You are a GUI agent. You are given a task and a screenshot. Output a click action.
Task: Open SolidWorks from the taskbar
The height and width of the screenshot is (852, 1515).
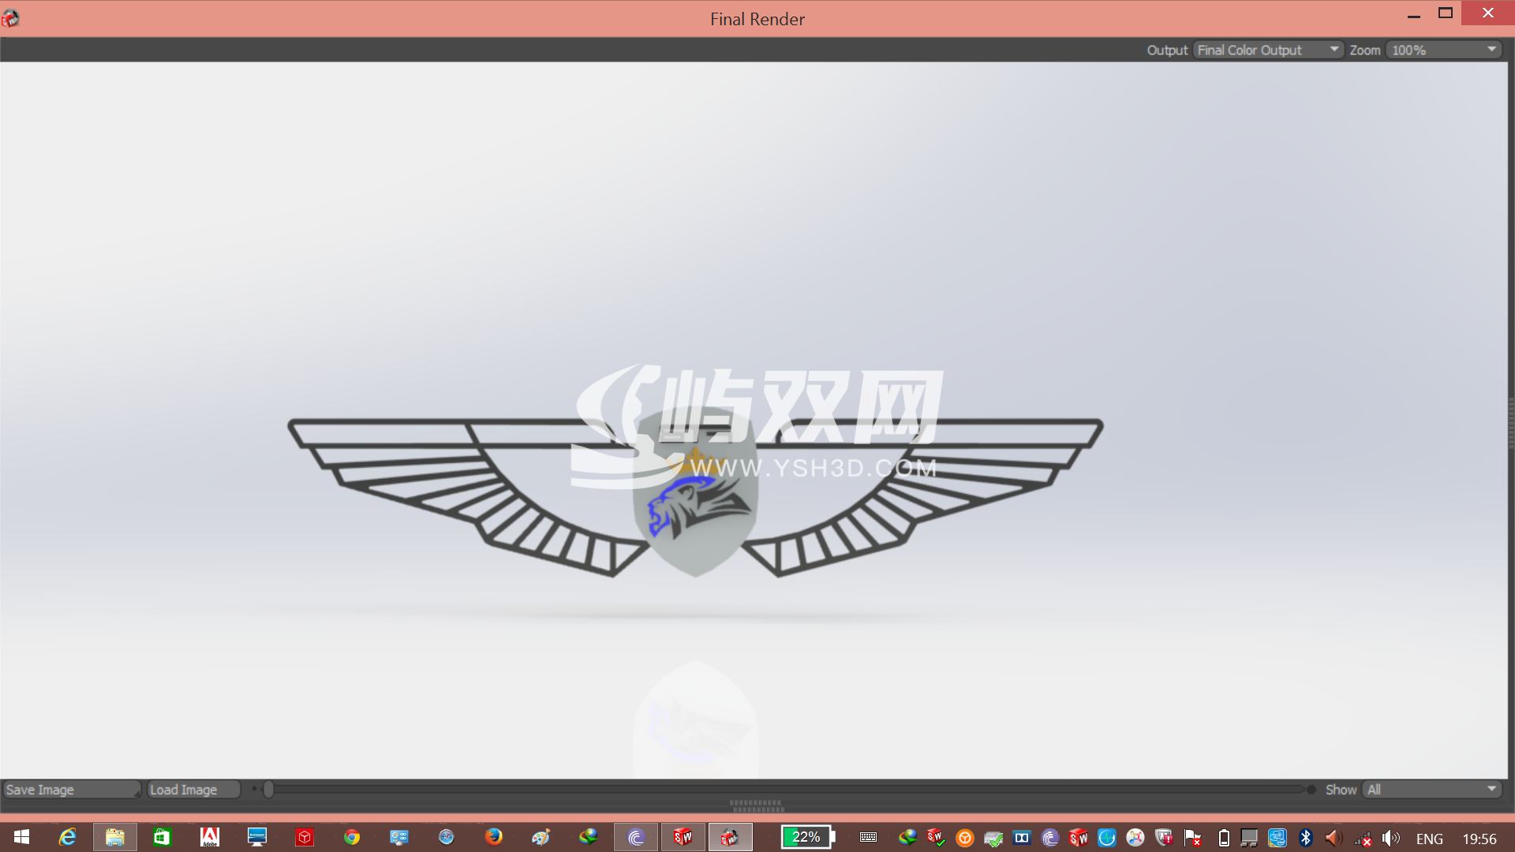click(x=683, y=837)
